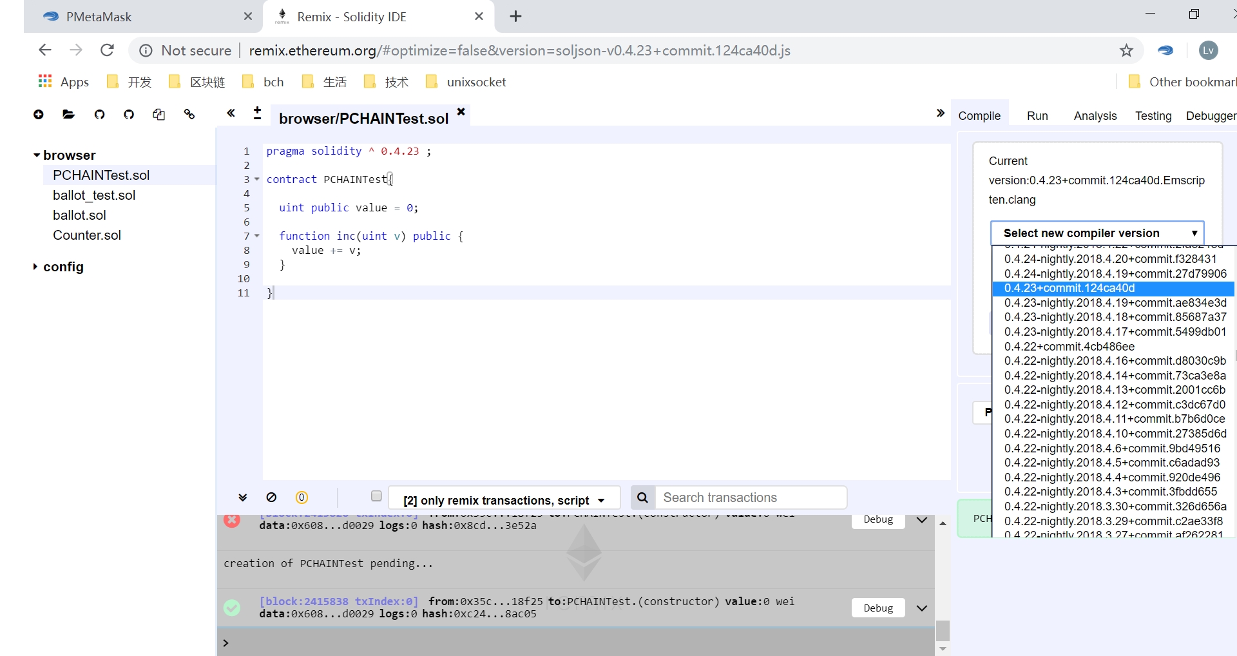Click the copy files icon in explorer toolbar

click(158, 115)
